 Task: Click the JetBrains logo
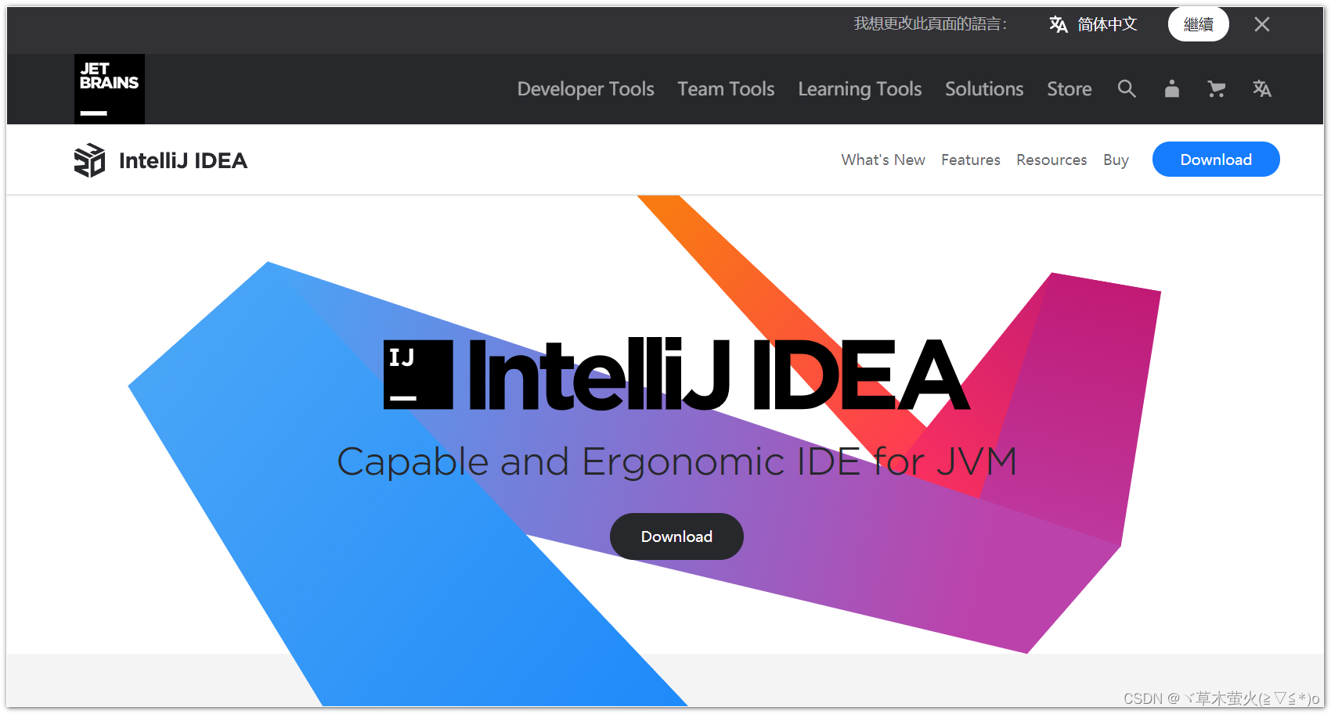pyautogui.click(x=109, y=88)
